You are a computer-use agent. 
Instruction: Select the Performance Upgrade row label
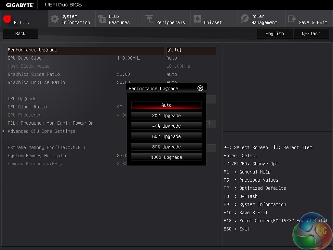(x=33, y=50)
